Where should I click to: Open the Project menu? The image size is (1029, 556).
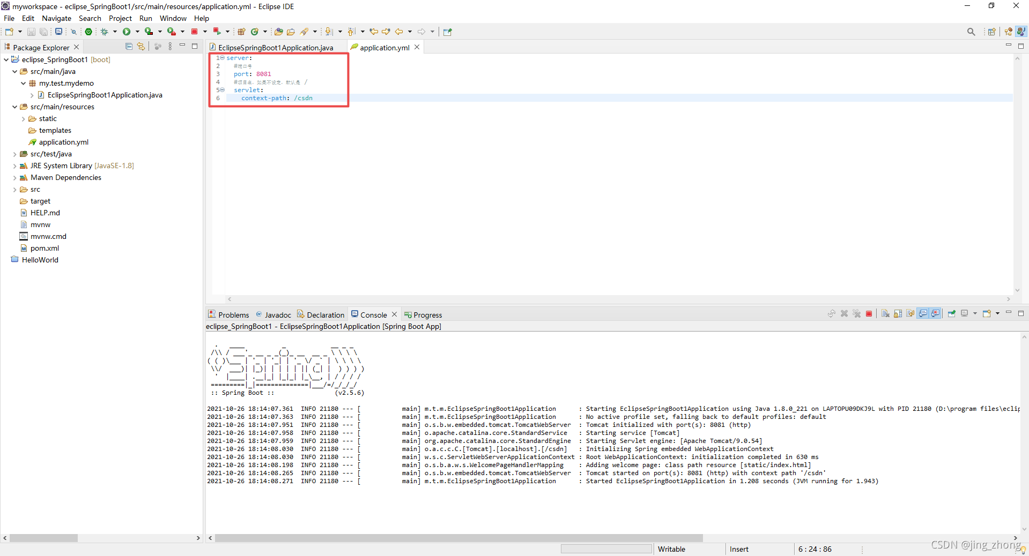coord(120,18)
